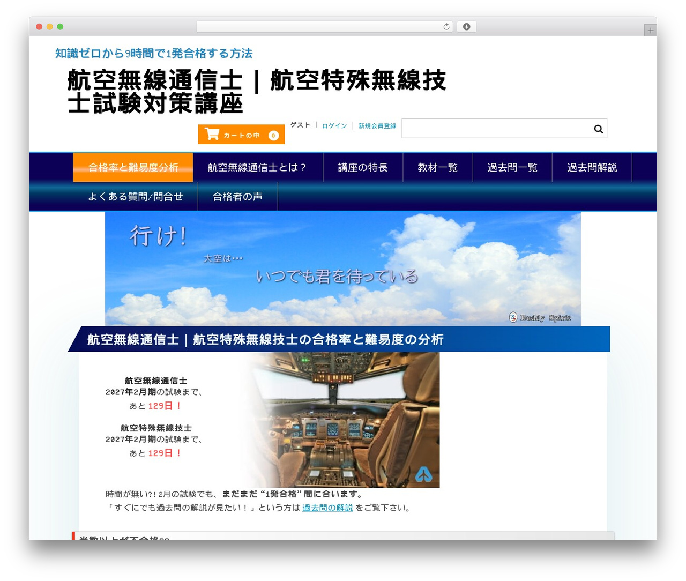Go to 航空無線通信士とは？ menu

(x=258, y=168)
